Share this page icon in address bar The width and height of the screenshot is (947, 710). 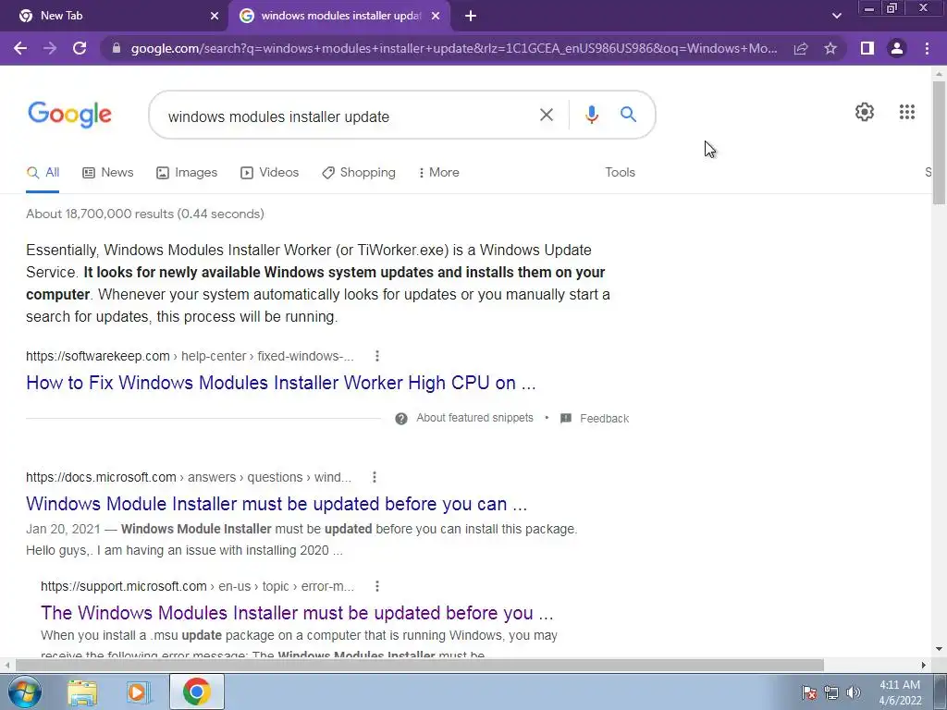coord(801,48)
